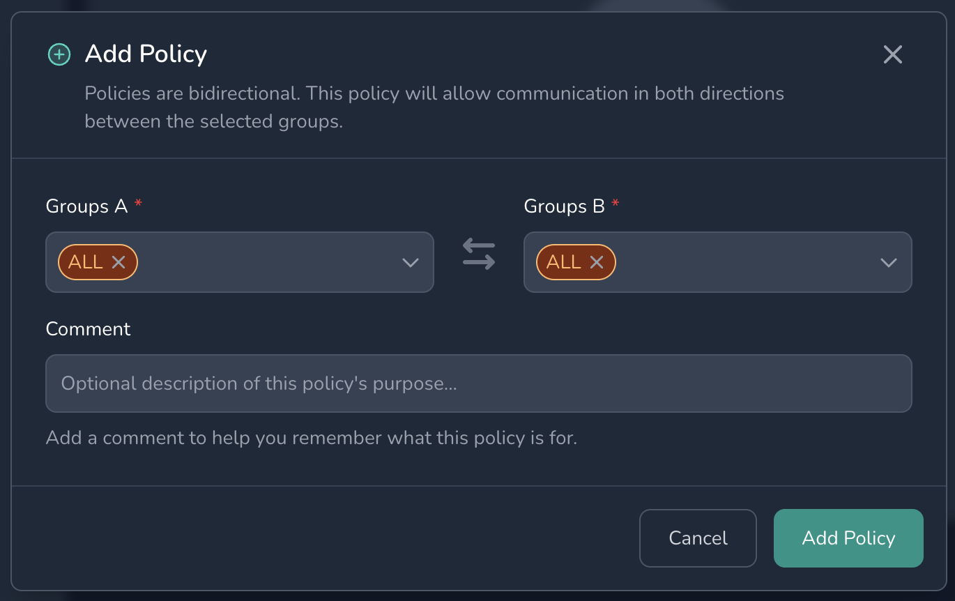Viewport: 955px width, 601px height.
Task: Confirm with the green Add Policy button
Action: tap(848, 538)
